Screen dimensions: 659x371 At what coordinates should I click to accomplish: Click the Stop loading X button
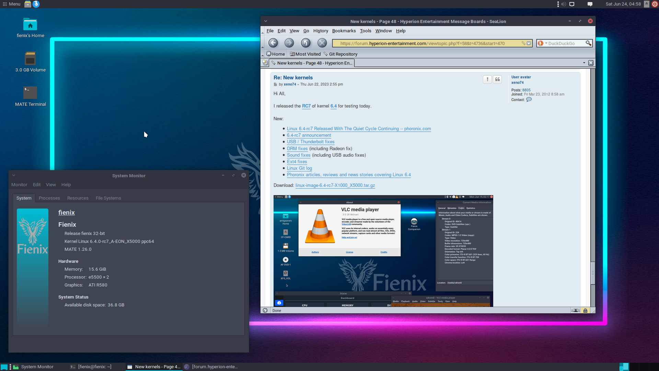pos(322,43)
